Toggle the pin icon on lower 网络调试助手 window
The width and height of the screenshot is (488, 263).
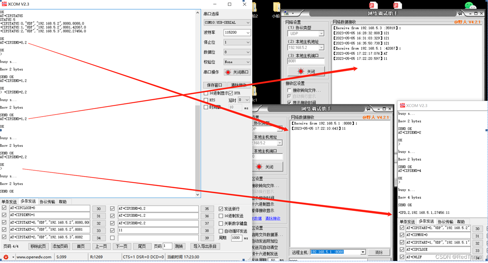point(368,109)
